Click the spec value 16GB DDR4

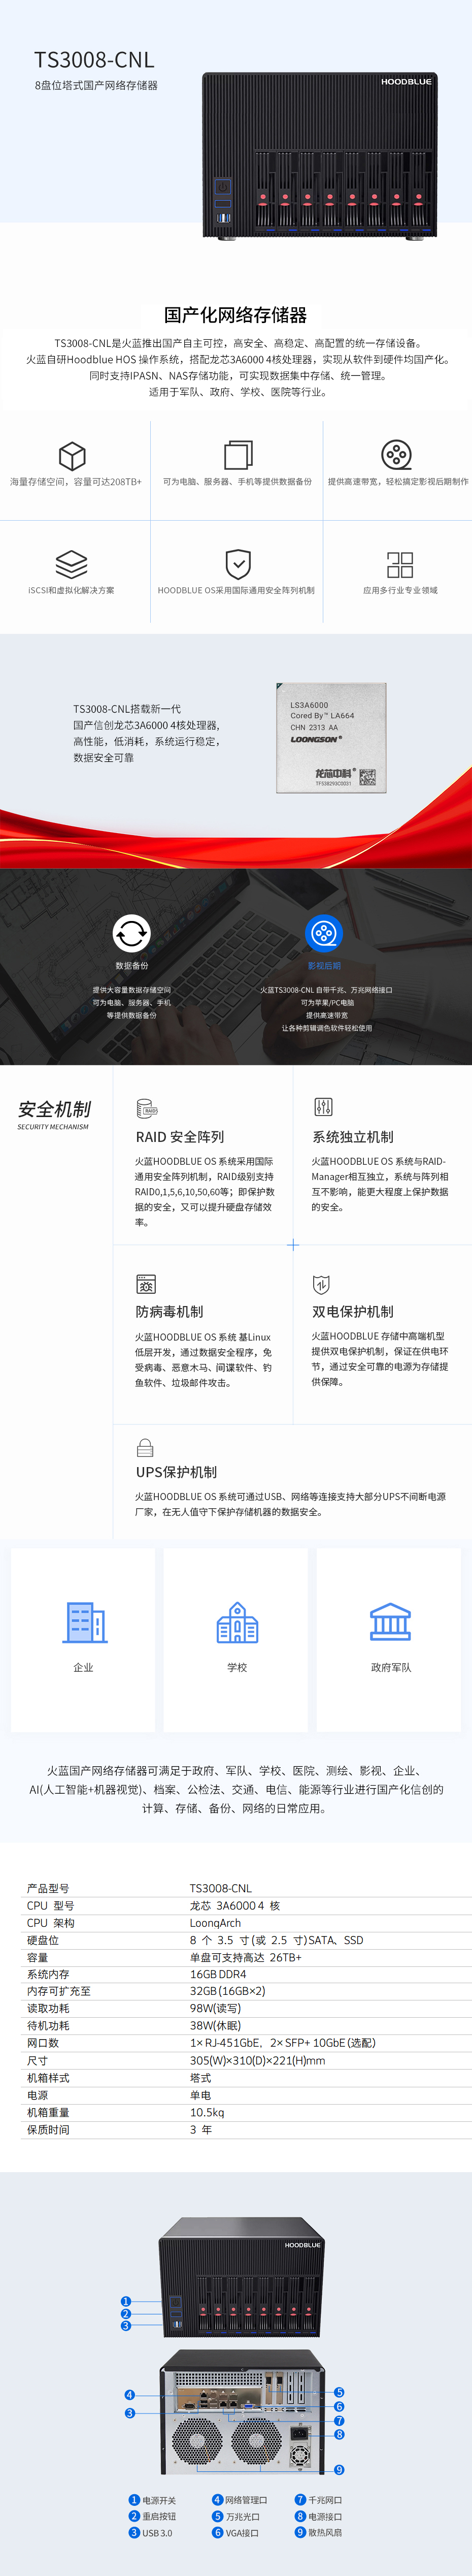click(218, 1975)
